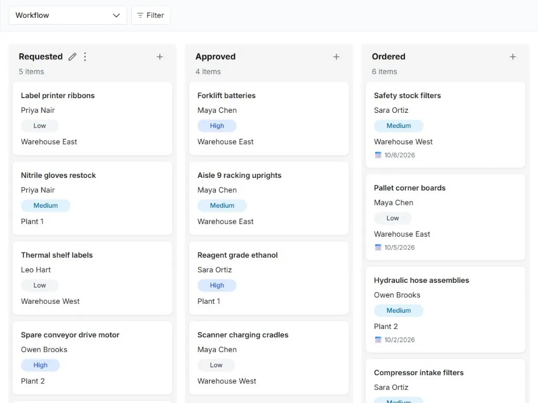Open the Aisle 9 racking uprights card
The image size is (538, 403).
point(269,198)
